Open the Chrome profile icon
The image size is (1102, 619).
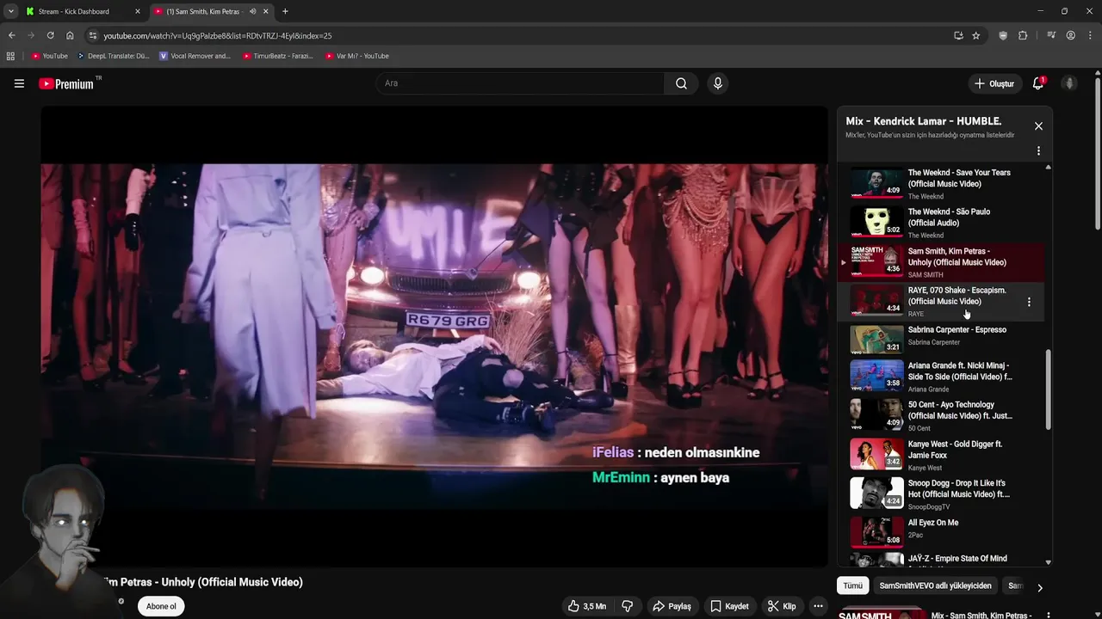point(1070,35)
